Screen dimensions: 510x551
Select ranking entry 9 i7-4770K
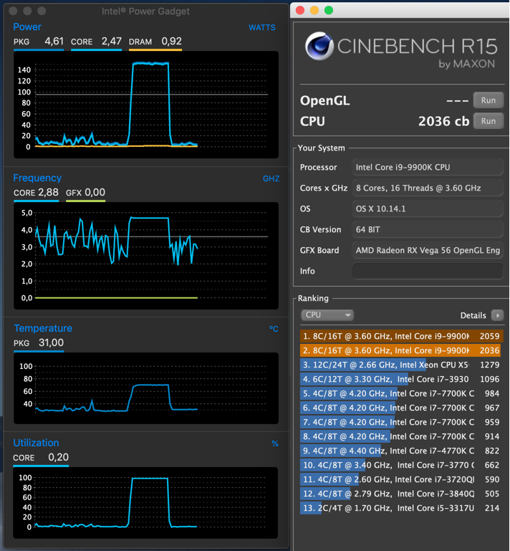(x=401, y=451)
